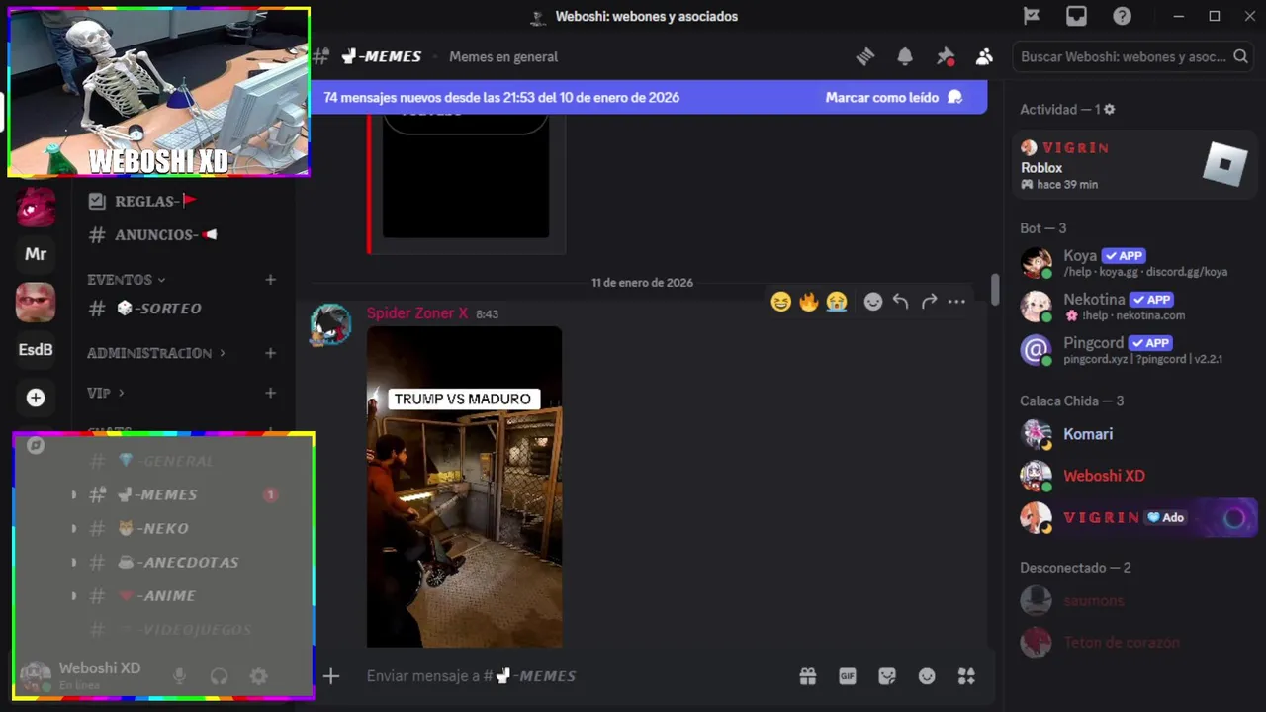Open the GIF picker
Viewport: 1266px width, 712px height.
[x=848, y=676]
